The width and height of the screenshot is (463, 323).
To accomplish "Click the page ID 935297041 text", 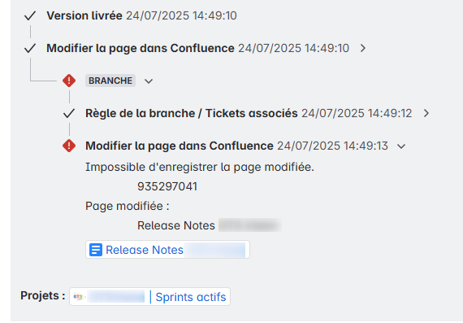I will point(167,186).
